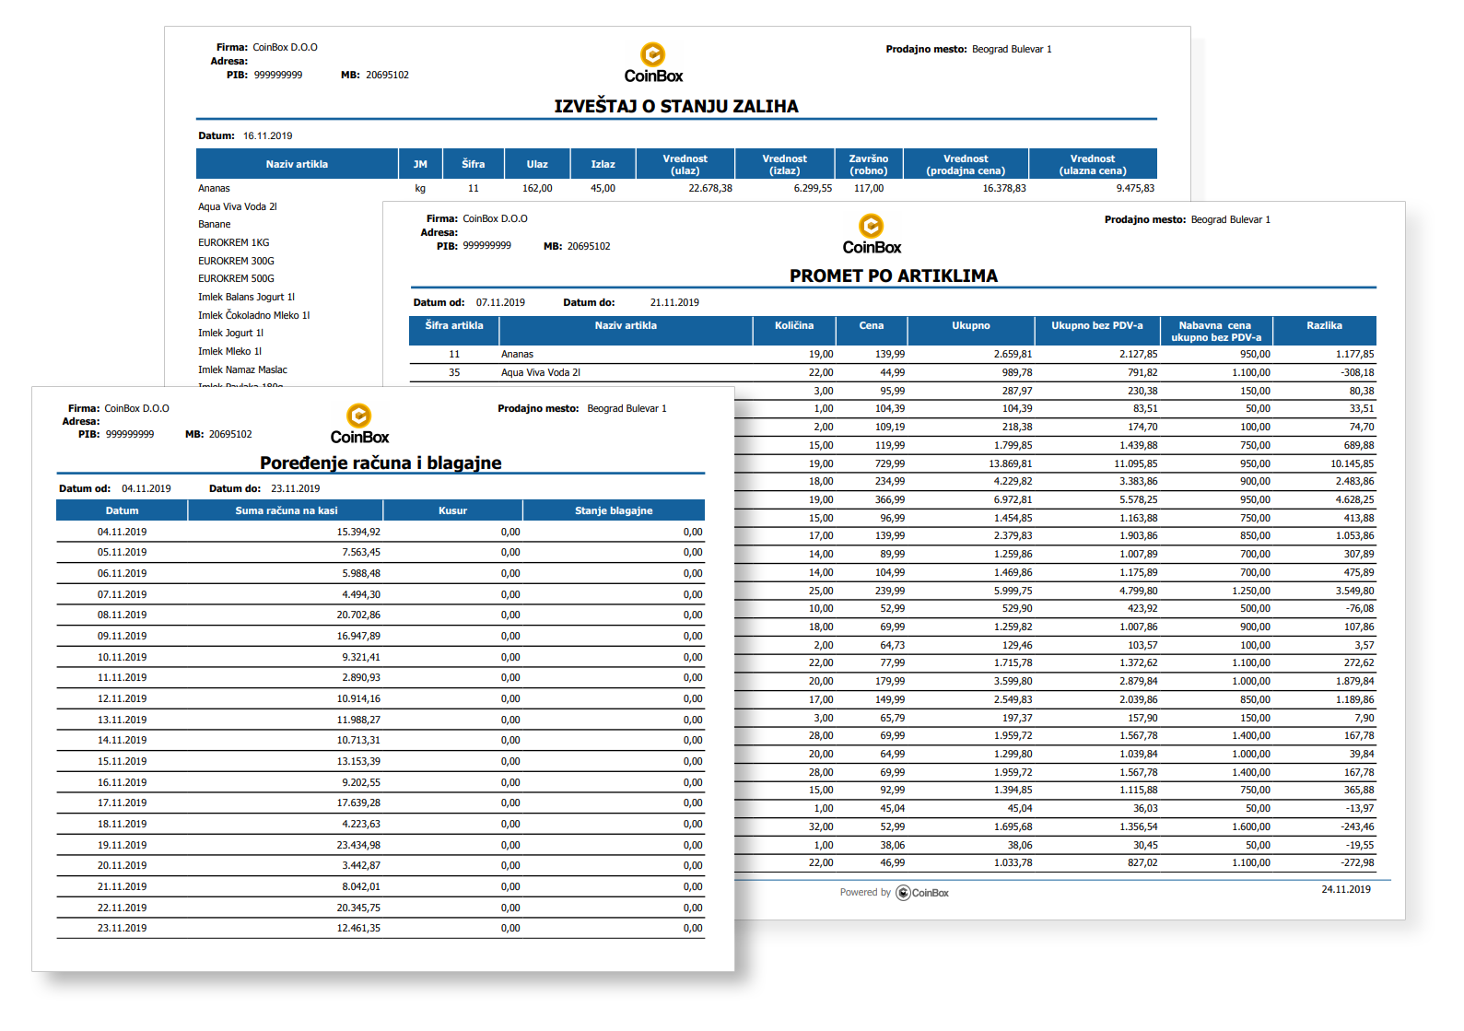Select the PROMET PO ARTIKLIMA title

(x=894, y=275)
